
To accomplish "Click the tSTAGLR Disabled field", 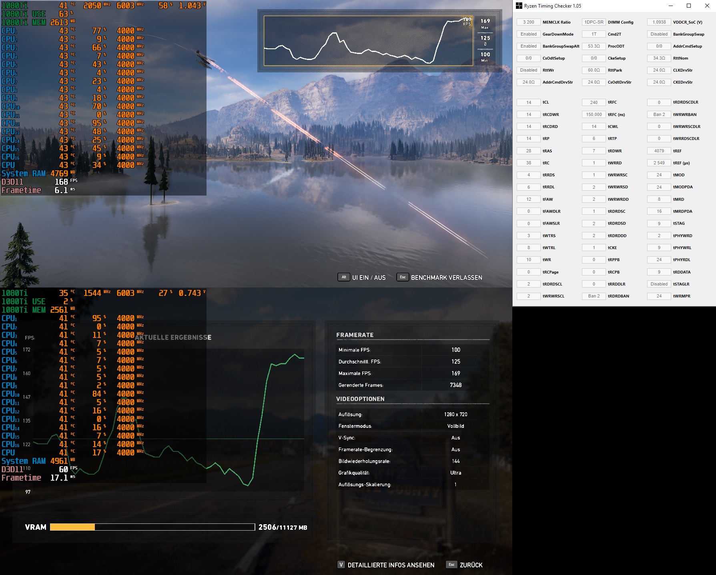I will (x=659, y=284).
